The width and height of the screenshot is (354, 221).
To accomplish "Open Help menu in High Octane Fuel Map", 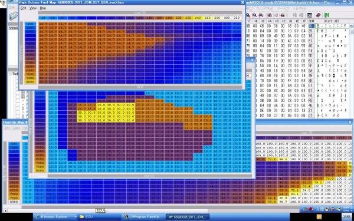I will pos(43,8).
